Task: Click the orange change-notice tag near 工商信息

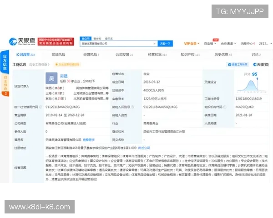Action: [67, 64]
